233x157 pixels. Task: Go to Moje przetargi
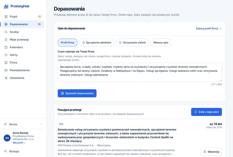(x=23, y=40)
